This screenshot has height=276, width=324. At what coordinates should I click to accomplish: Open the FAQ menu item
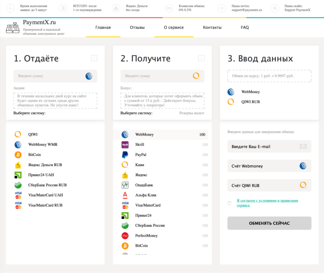[x=245, y=27]
